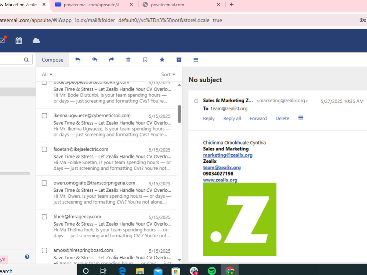This screenshot has width=367, height=275.
Task: Tick checkbox for peoplesourceconsulting email
Action: 44,83
